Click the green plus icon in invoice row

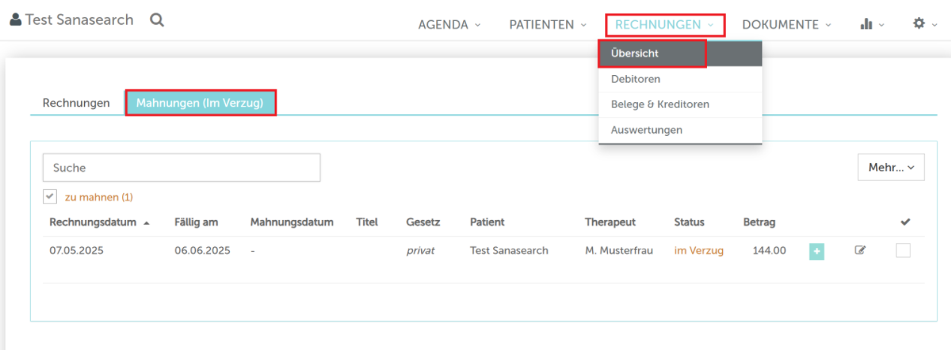coord(817,252)
